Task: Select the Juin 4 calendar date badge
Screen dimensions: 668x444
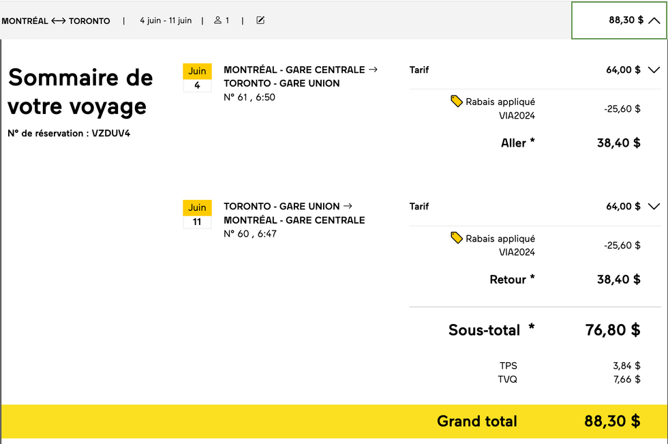Action: (197, 76)
